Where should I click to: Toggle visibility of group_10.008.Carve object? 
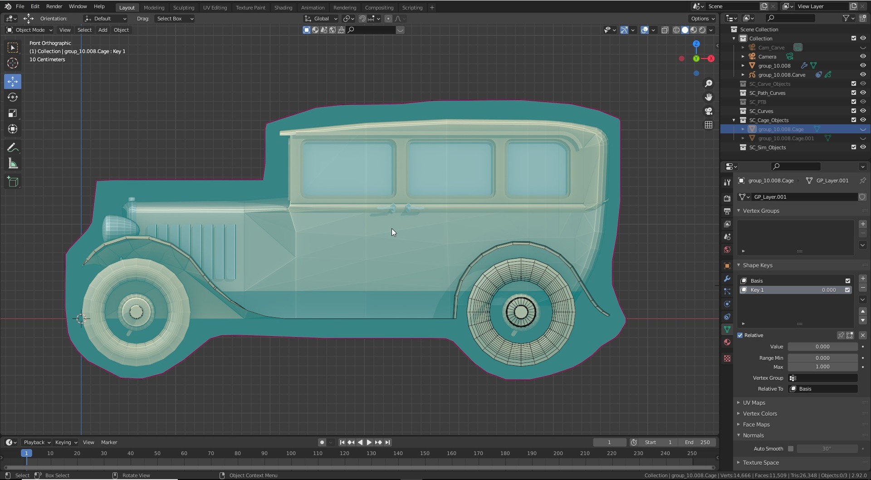click(x=863, y=75)
